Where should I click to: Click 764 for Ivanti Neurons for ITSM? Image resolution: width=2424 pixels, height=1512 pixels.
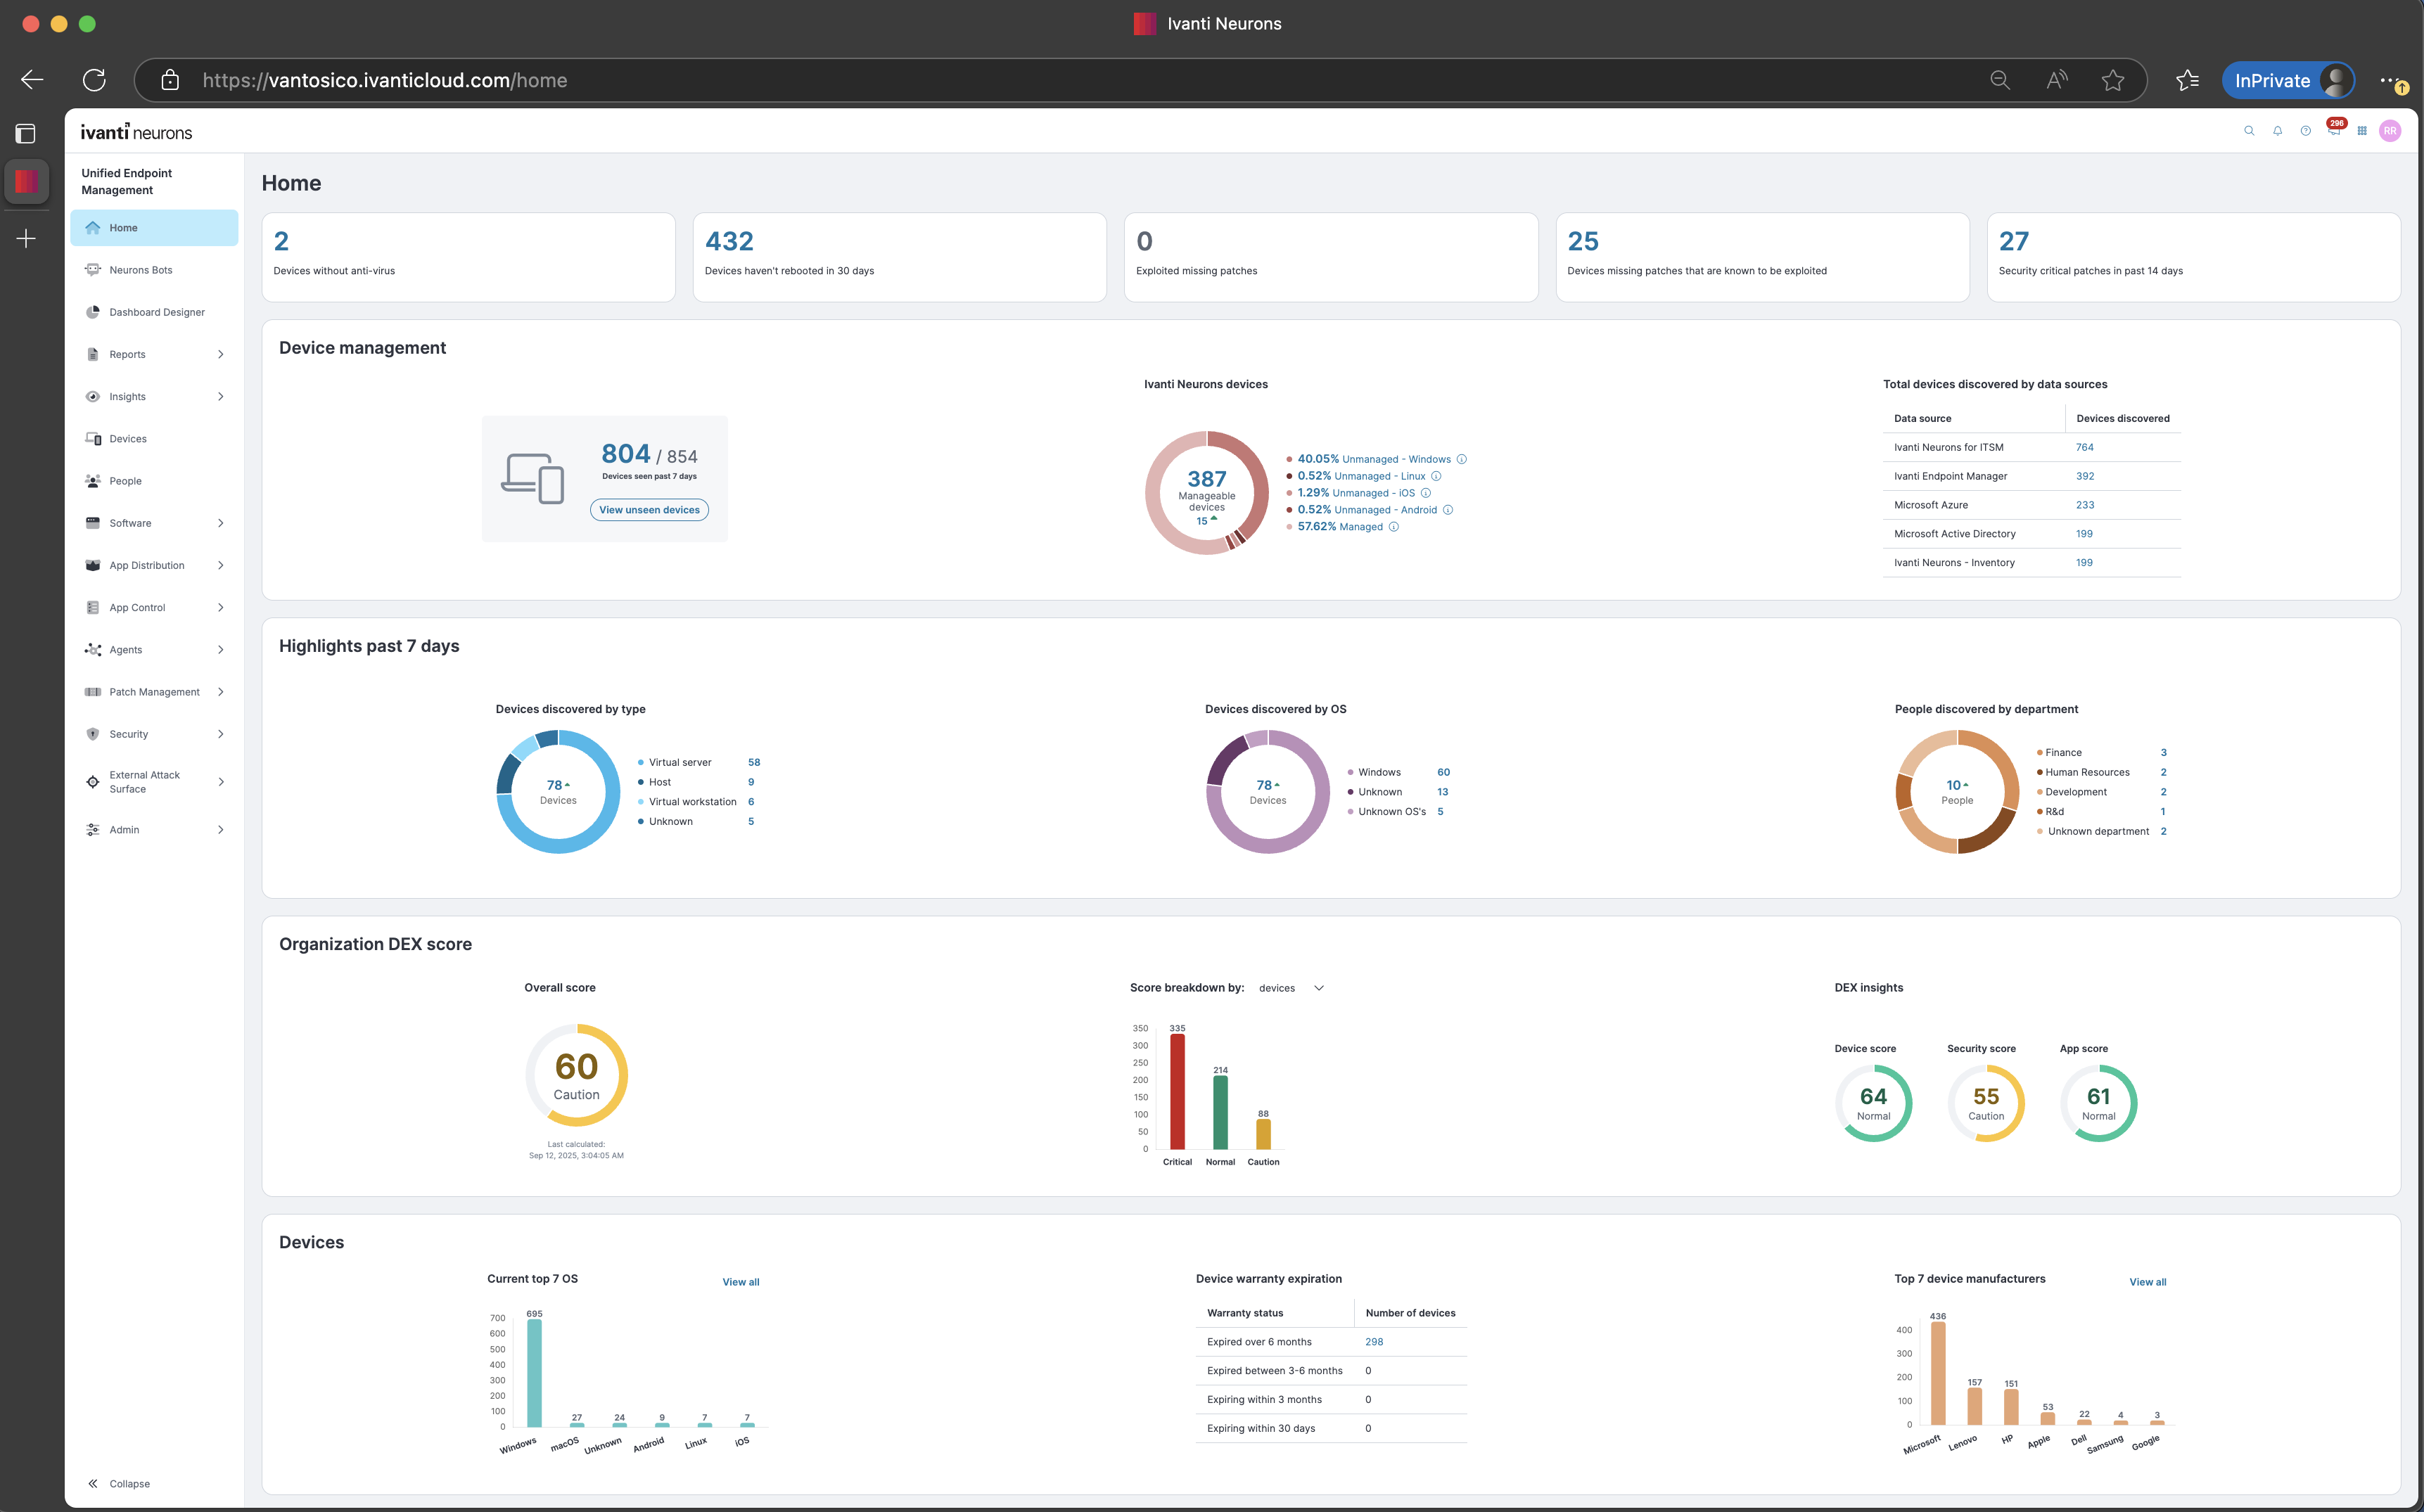pyautogui.click(x=2084, y=447)
